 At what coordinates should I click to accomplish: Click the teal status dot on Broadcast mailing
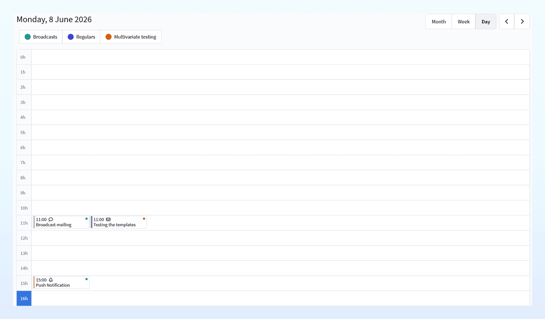point(86,218)
